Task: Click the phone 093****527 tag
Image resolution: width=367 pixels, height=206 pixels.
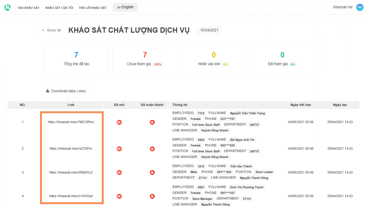Action: point(228,193)
